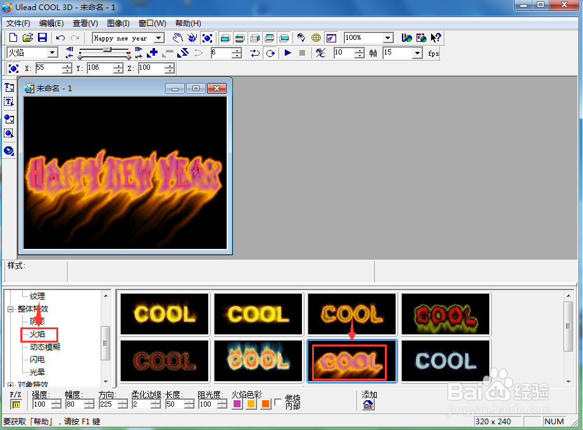Viewport: 583px width, 430px height.
Task: Select 阴影 in the effects tree
Action: 37,321
